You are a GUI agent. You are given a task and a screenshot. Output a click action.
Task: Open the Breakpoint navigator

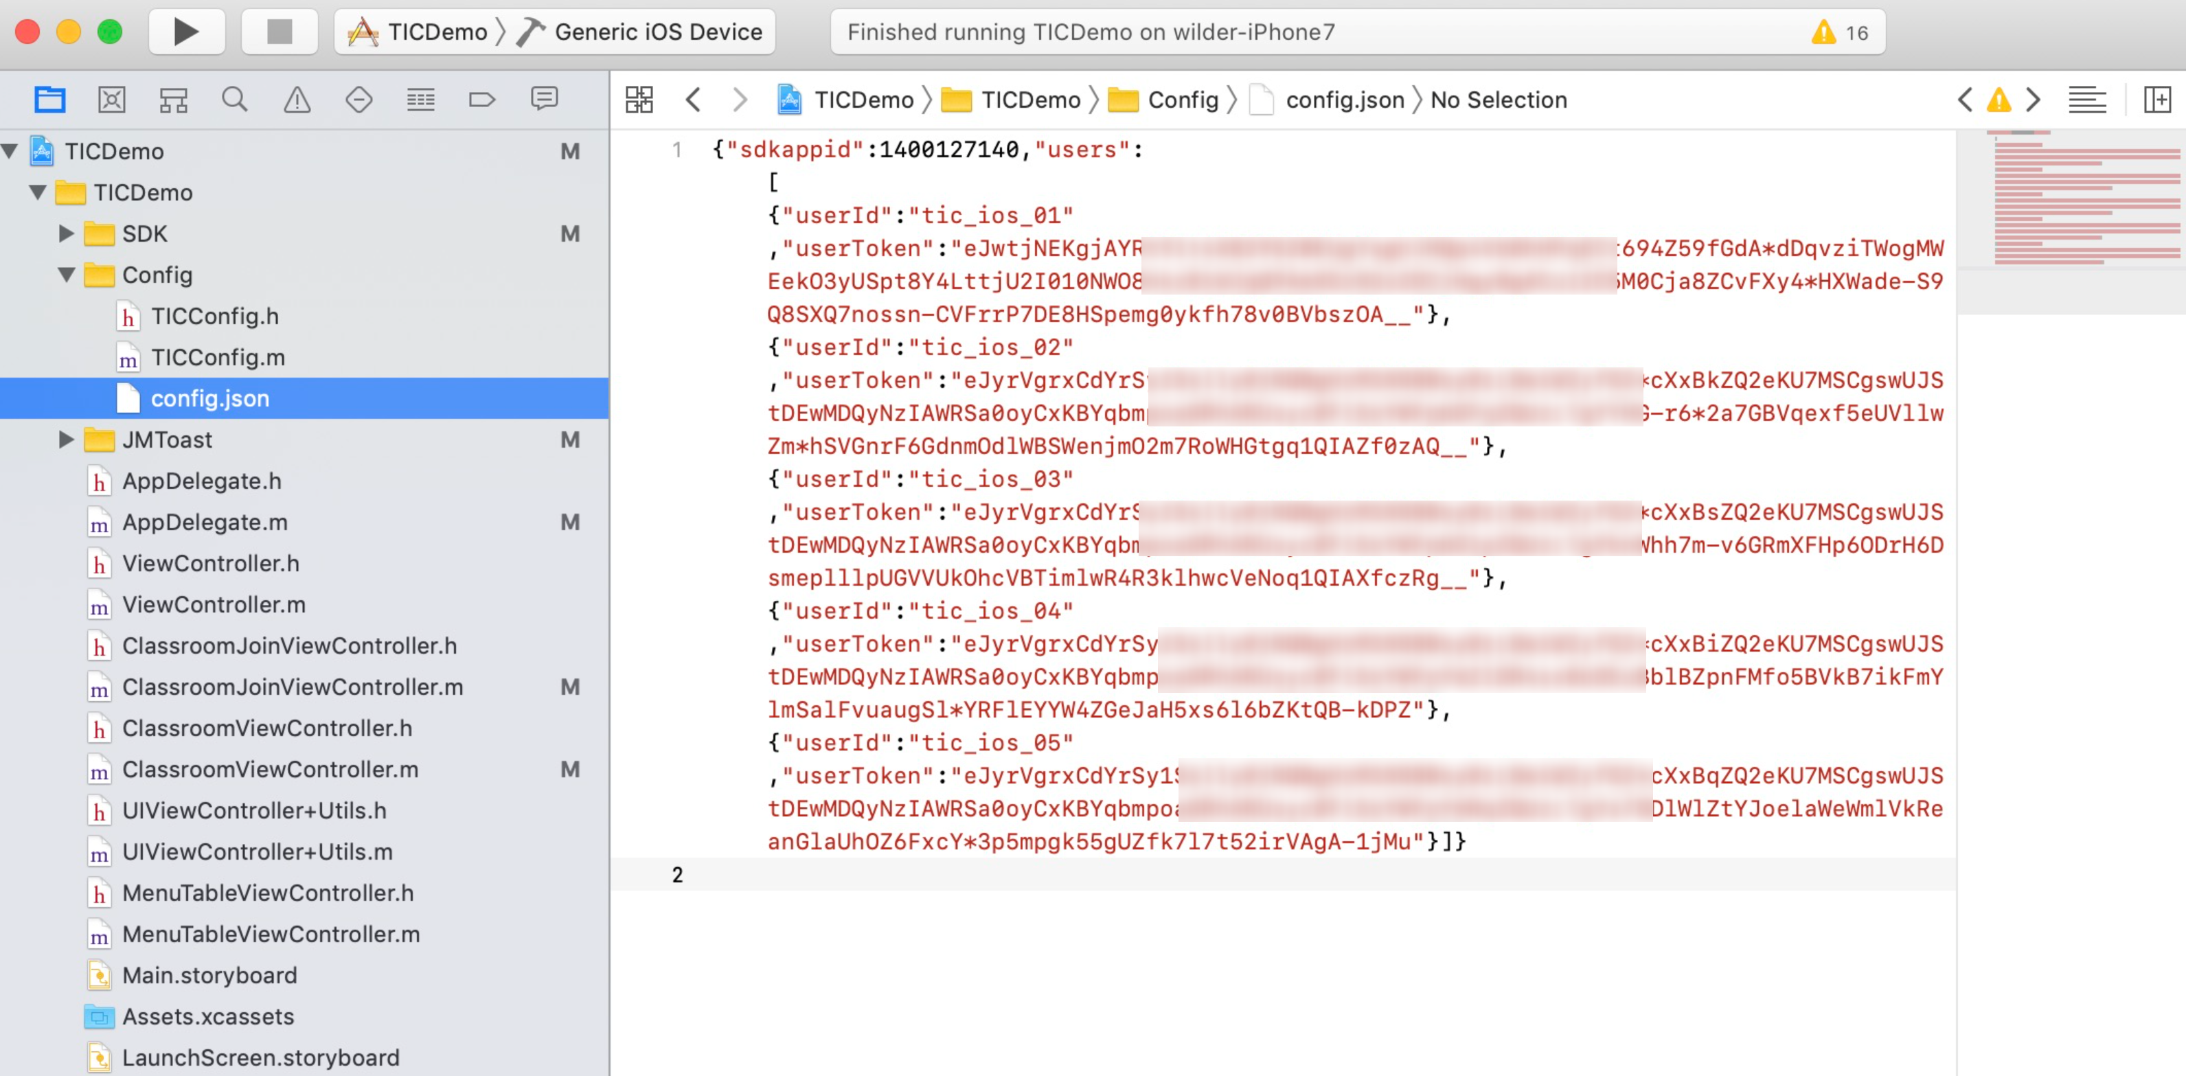pos(482,100)
